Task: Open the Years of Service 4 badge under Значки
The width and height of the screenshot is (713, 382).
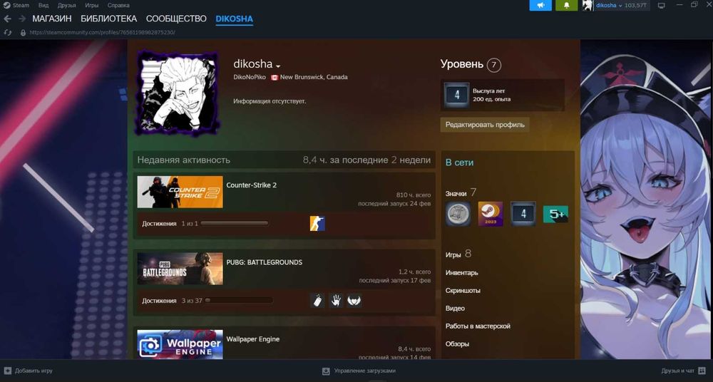Action: click(x=523, y=214)
